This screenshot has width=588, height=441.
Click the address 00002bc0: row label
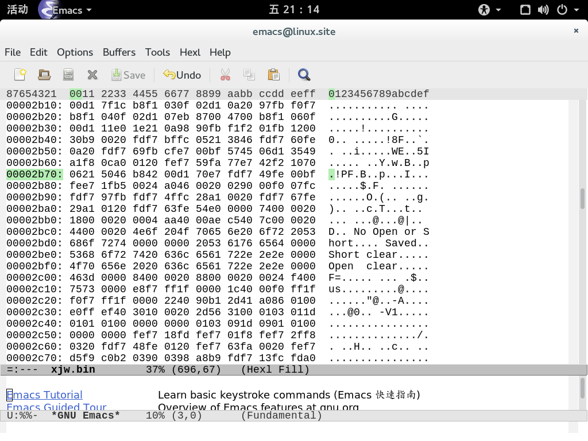click(34, 232)
